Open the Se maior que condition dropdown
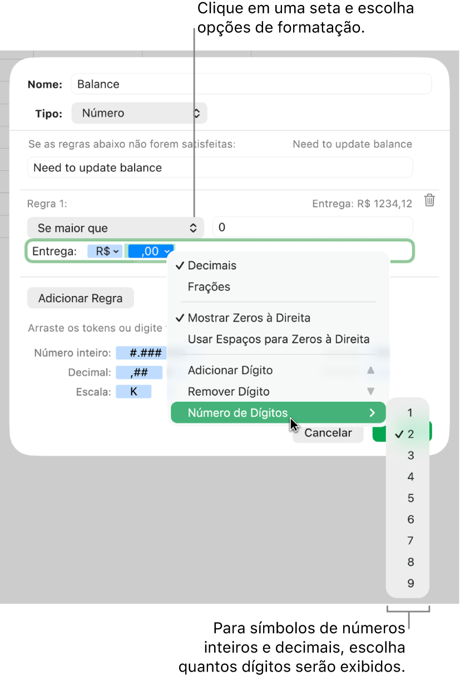Viewport: 460px width, 676px height. (115, 227)
